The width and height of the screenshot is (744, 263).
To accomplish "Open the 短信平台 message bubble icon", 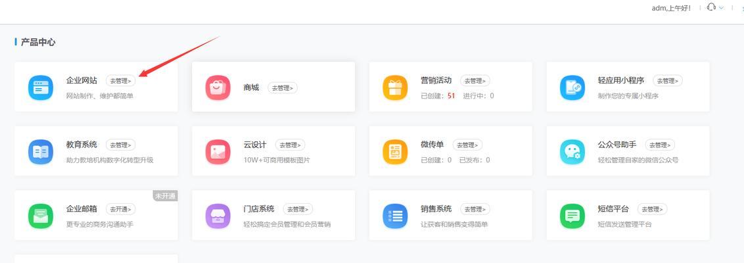I will point(572,216).
